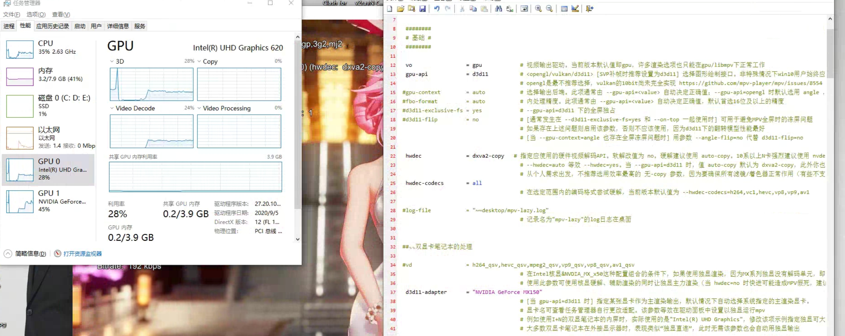
Task: Cut selection with the scissors icon
Action: [462, 9]
